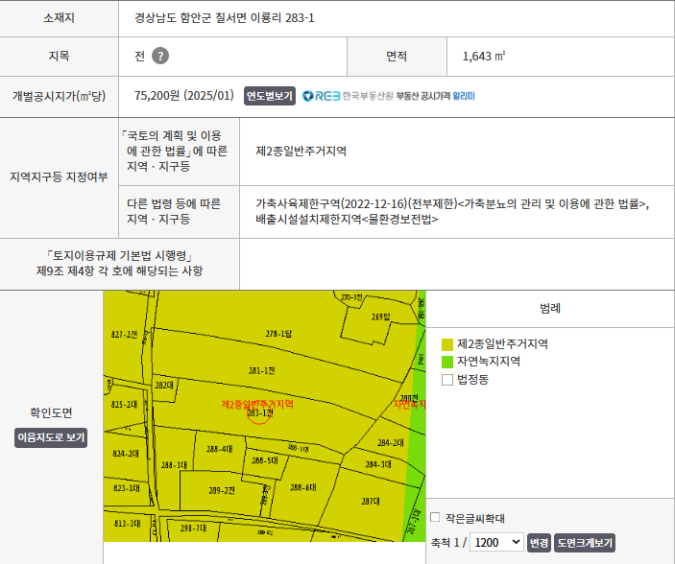The height and width of the screenshot is (564, 675).
Task: Select parcel 289-2전 on the map
Action: (x=222, y=489)
